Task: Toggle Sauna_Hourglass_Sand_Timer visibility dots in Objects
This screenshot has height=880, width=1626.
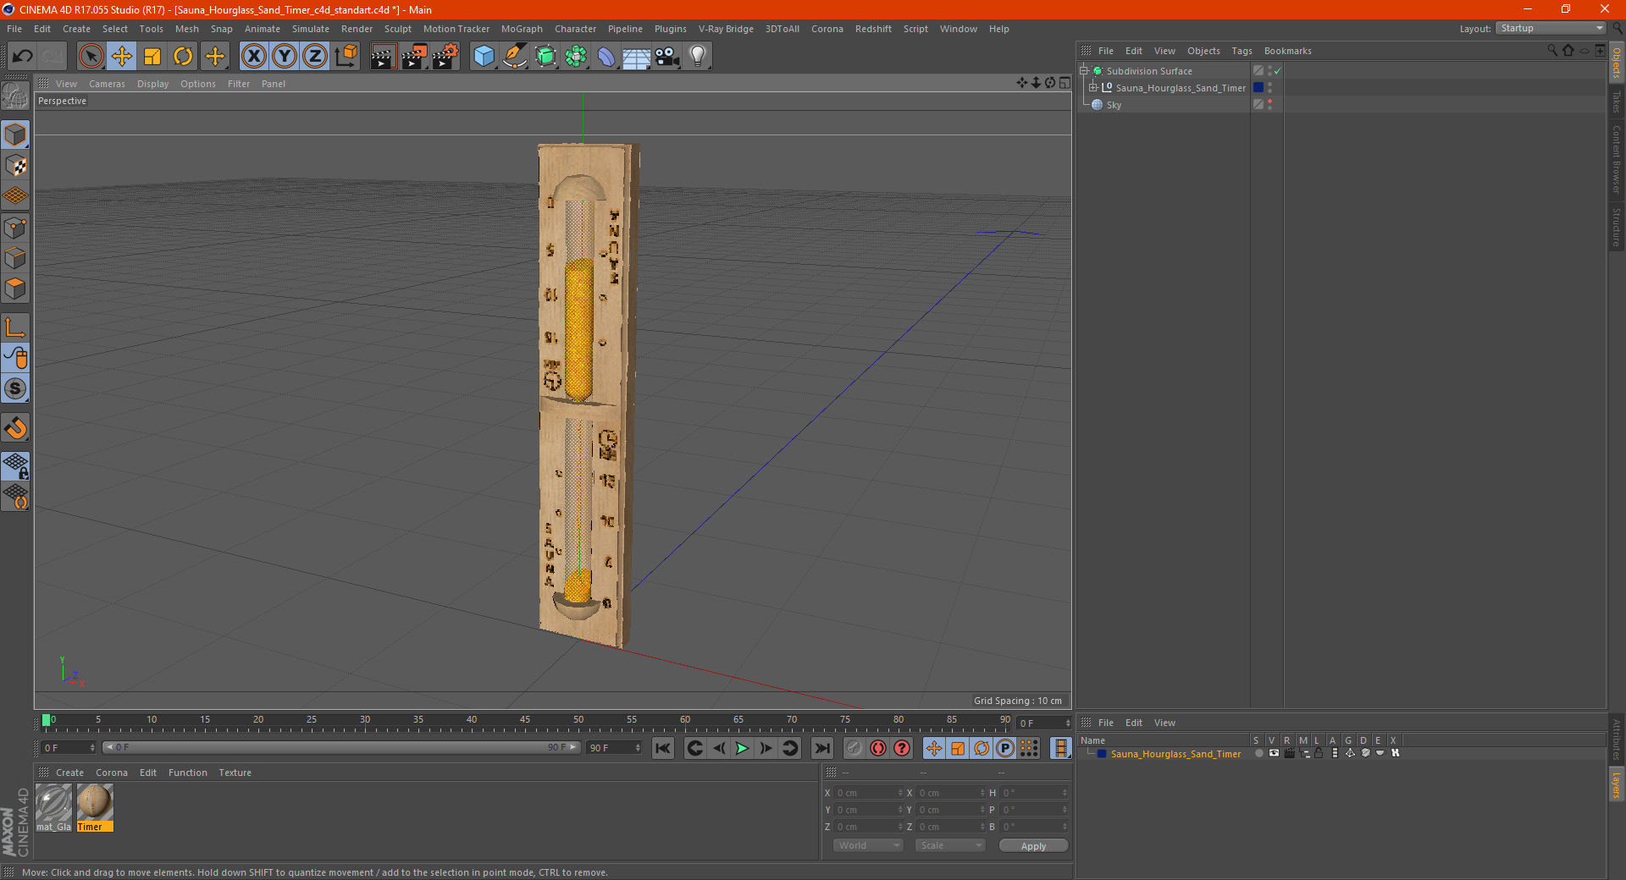Action: [1269, 88]
